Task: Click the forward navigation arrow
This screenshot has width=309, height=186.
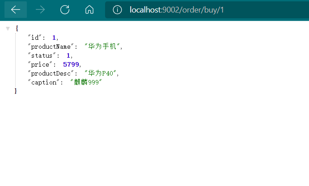Action: click(40, 10)
